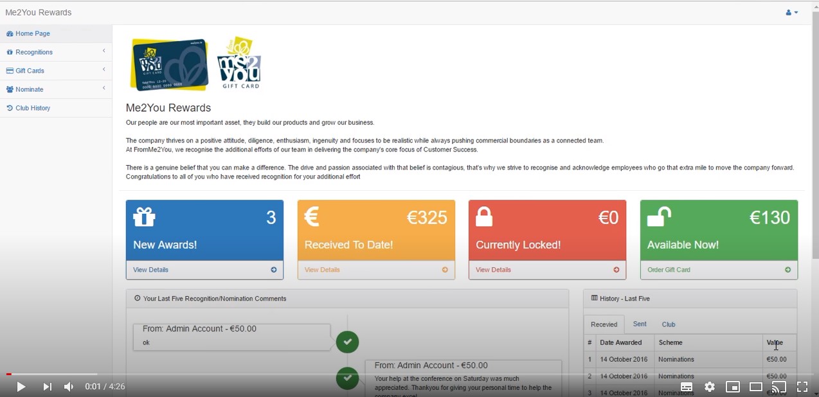Switch to the Sent history tab
The width and height of the screenshot is (819, 397).
[640, 324]
